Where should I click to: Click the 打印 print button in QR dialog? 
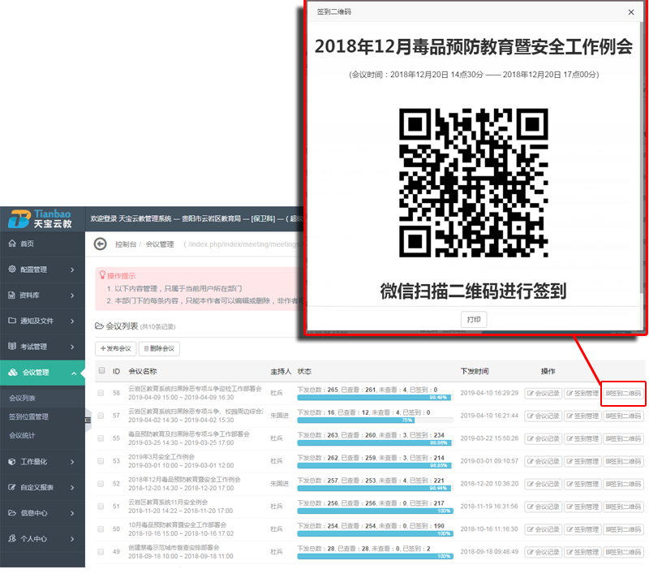pyautogui.click(x=474, y=320)
